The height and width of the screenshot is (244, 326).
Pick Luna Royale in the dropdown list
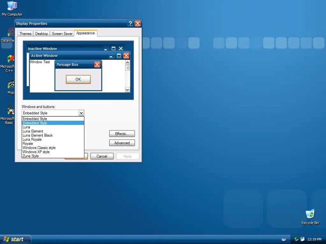coord(53,139)
